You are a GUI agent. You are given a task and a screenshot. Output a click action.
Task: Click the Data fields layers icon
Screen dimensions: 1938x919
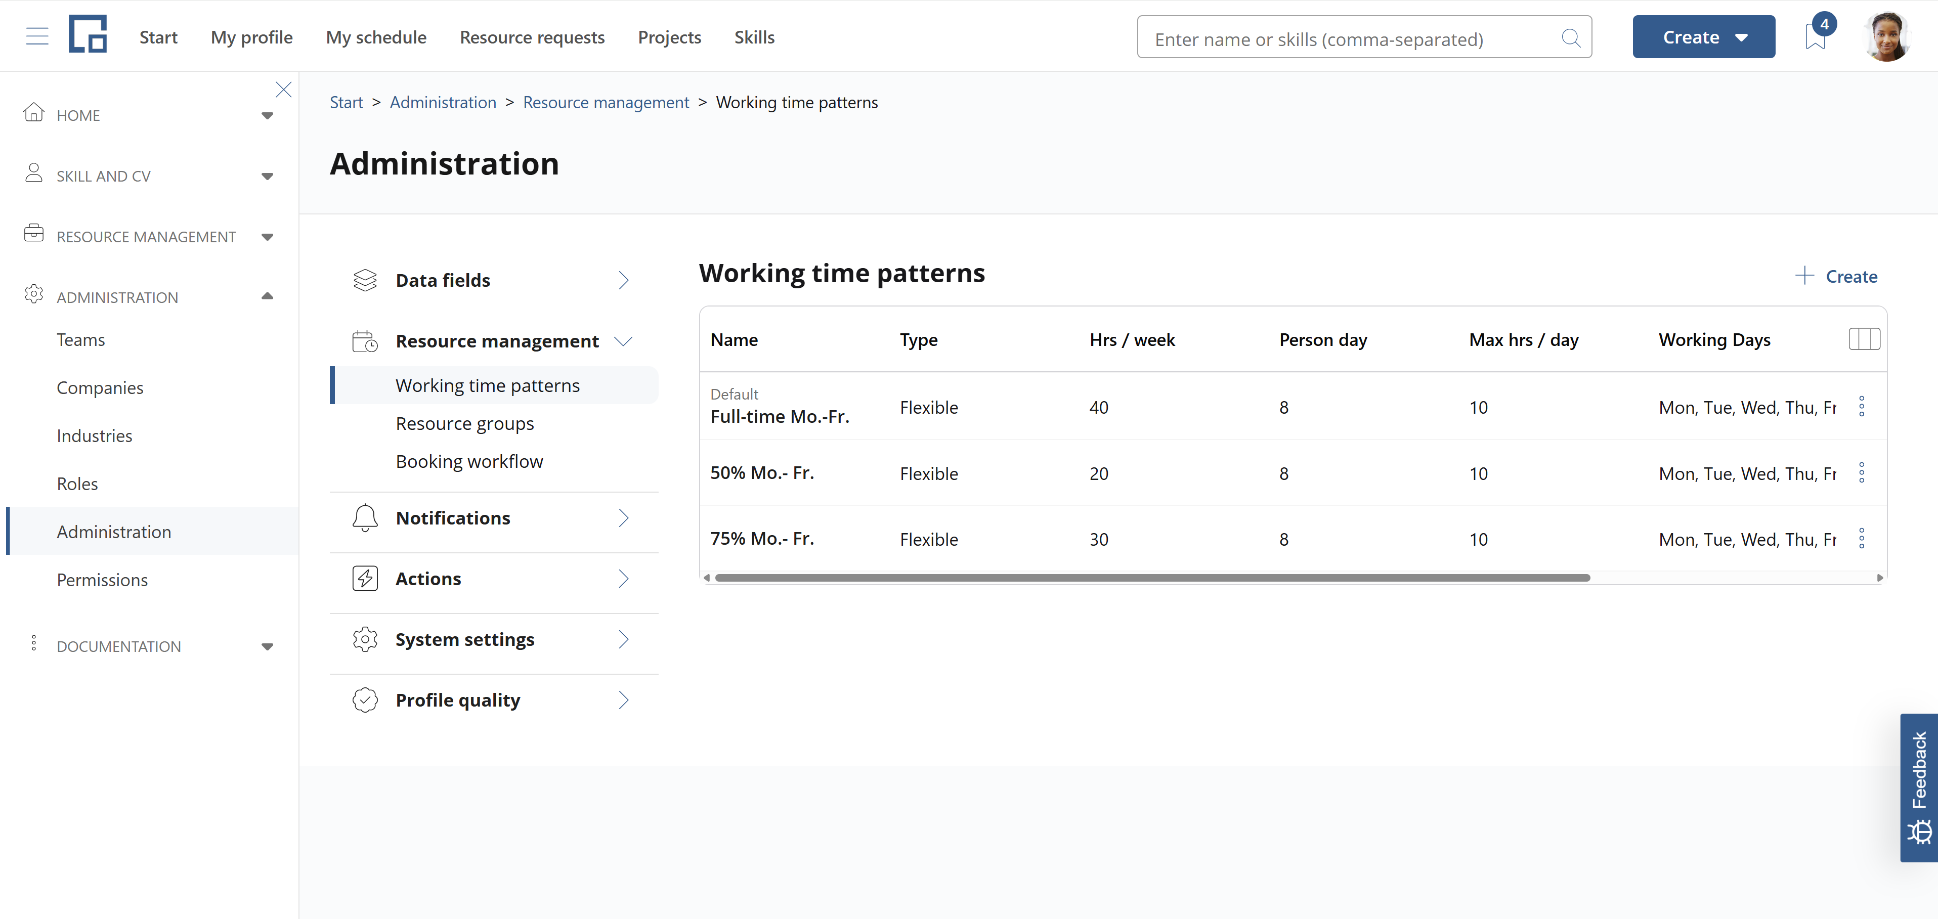point(365,280)
